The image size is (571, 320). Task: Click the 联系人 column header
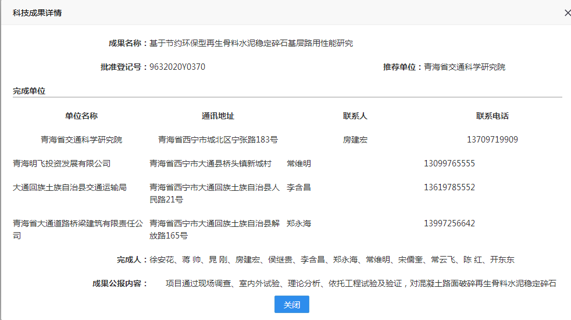(355, 116)
